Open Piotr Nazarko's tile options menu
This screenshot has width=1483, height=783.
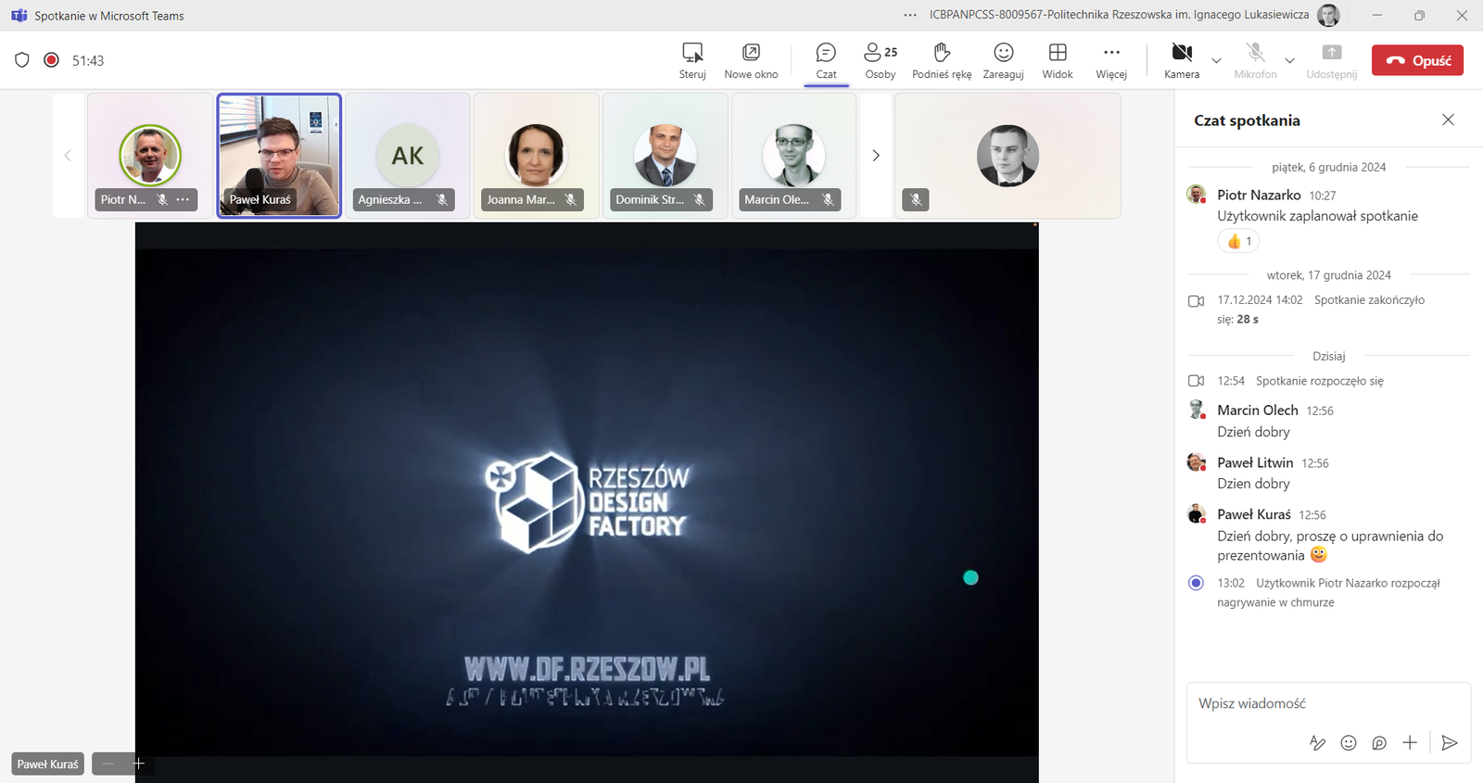pyautogui.click(x=184, y=199)
